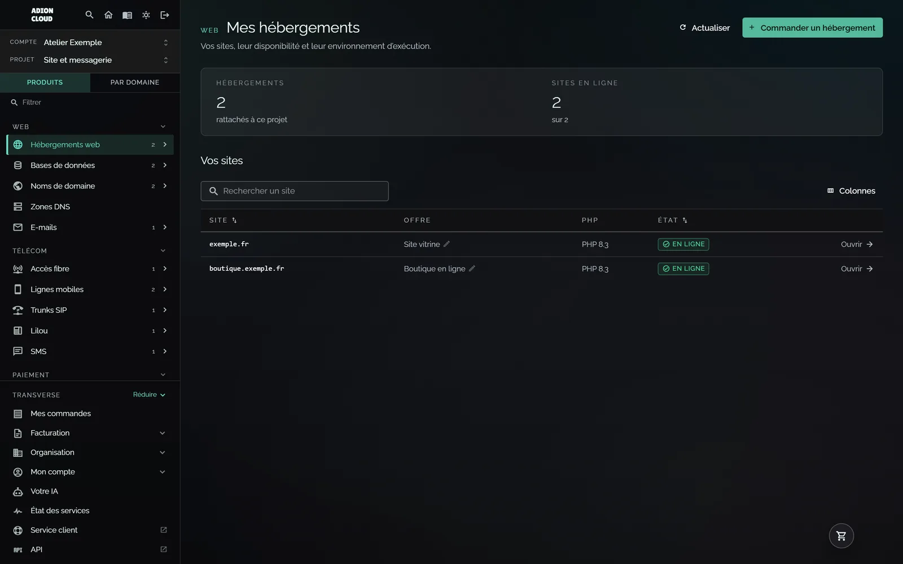903x564 pixels.
Task: Switch to Par domaine tab
Action: point(135,82)
